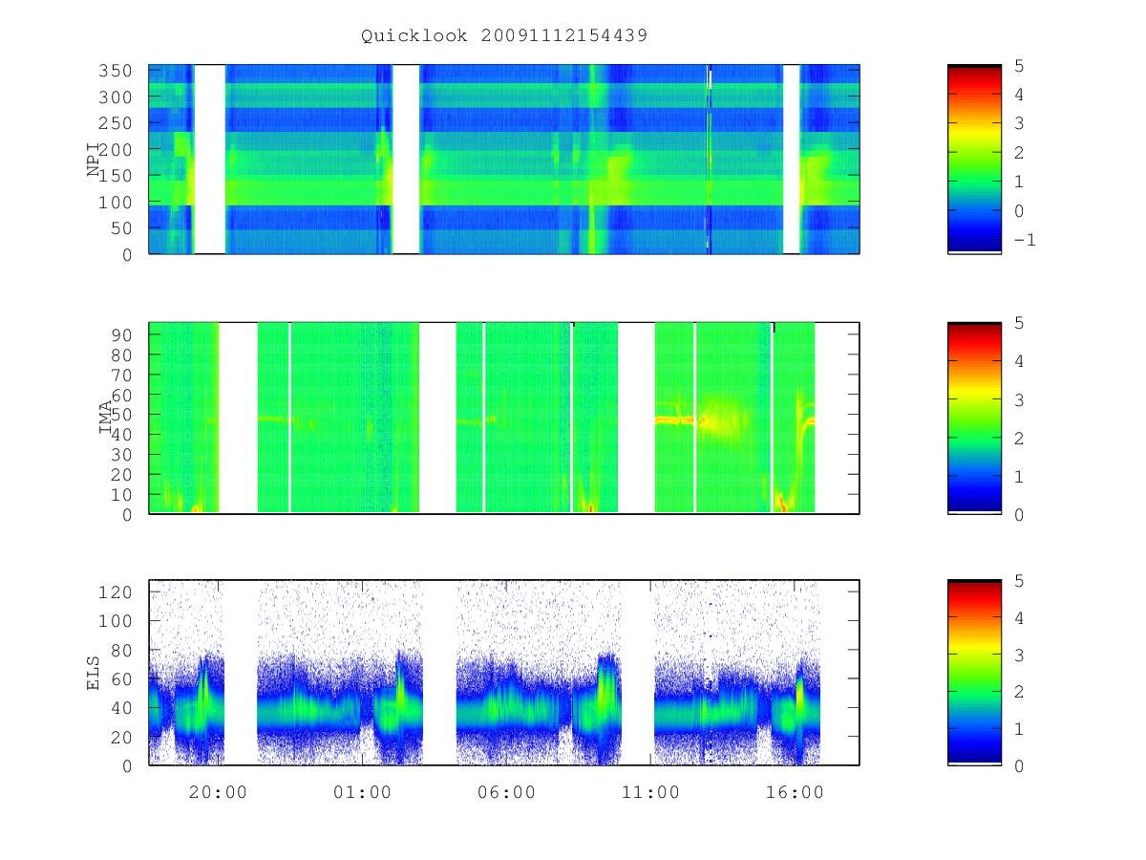Click the -1 label on the NPI colorbar
Image resolution: width=1146 pixels, height=860 pixels.
(x=1024, y=240)
